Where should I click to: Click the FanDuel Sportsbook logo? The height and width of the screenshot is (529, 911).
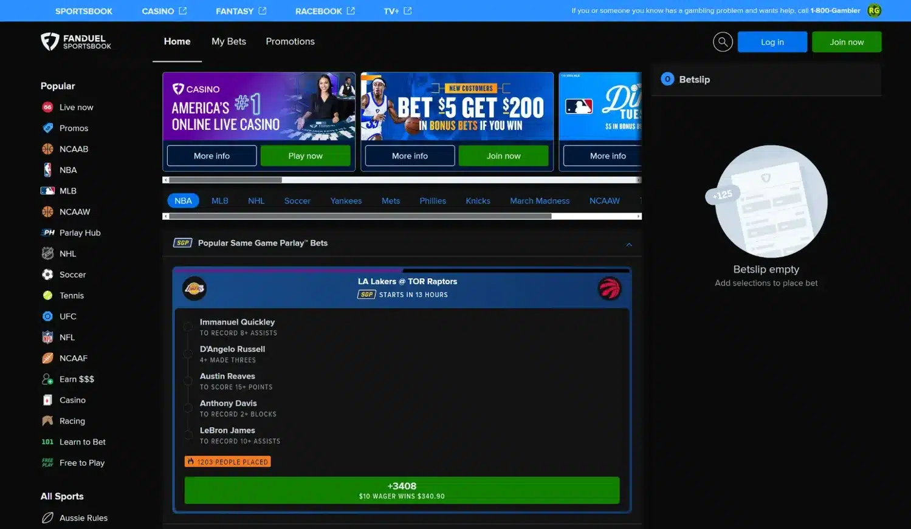click(x=76, y=41)
